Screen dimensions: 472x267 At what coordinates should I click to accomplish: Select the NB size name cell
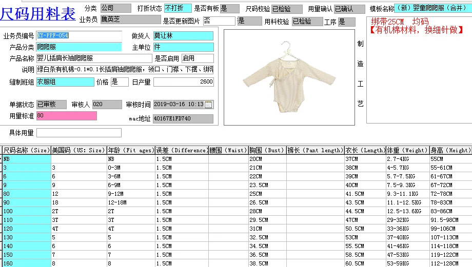tap(27, 159)
